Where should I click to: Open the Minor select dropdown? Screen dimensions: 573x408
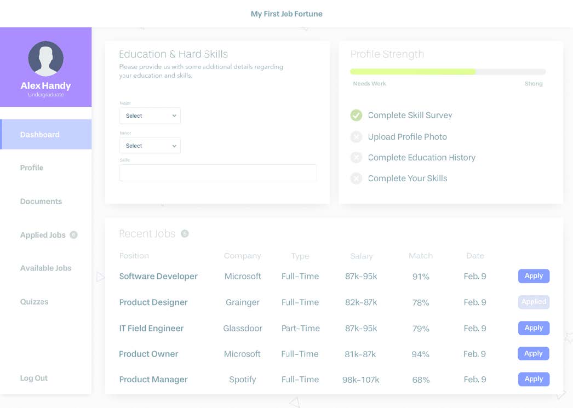click(150, 146)
